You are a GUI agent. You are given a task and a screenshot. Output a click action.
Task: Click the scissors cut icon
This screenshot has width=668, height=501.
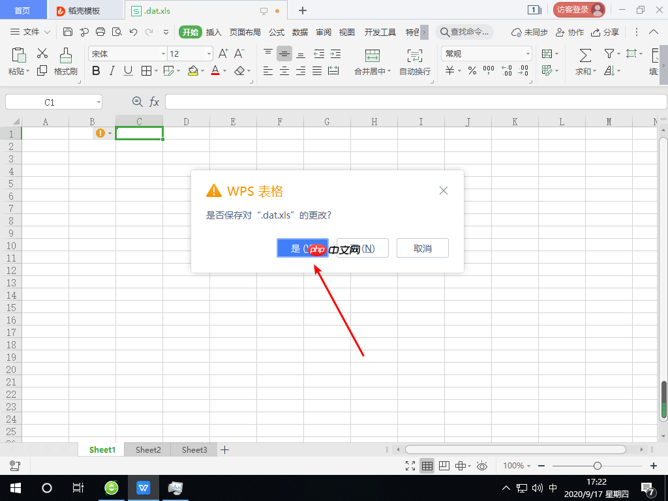(x=42, y=53)
